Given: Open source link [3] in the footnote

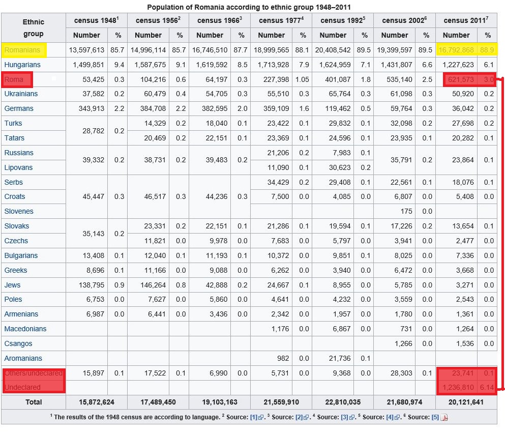Looking at the screenshot, I should tap(344, 417).
